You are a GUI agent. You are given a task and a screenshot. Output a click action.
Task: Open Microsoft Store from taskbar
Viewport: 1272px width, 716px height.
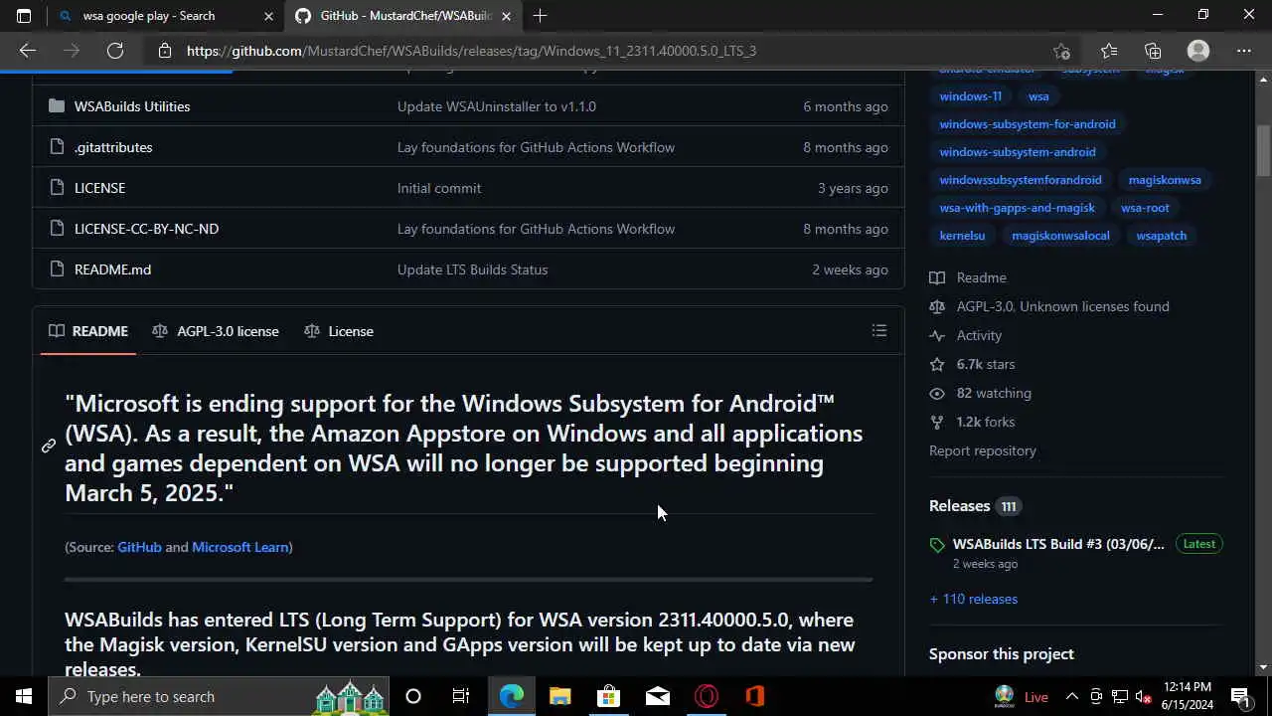pyautogui.click(x=608, y=696)
